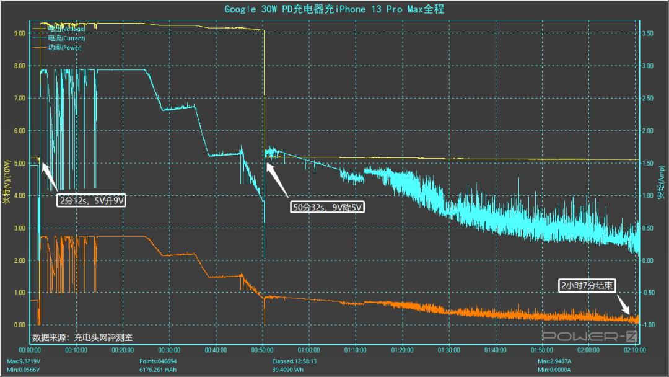This screenshot has height=377, width=669.
Task: Click the 2.50 right axis tick
Action: (x=648, y=99)
